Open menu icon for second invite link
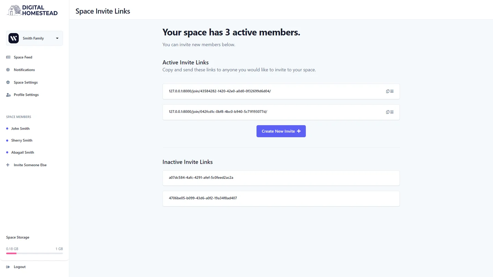Viewport: 493px width, 277px height. click(392, 112)
